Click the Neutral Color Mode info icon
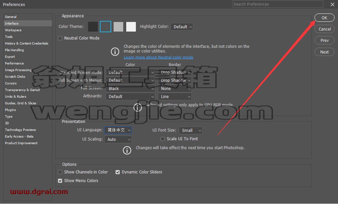The width and height of the screenshot is (338, 204). click(115, 51)
